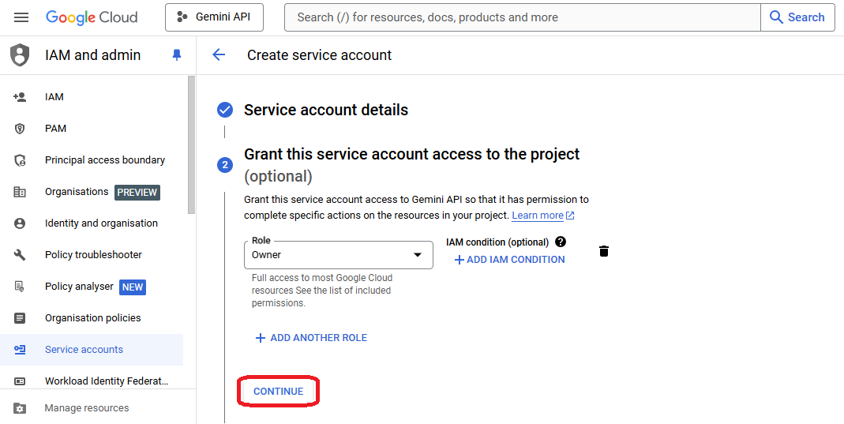The width and height of the screenshot is (844, 424).
Task: Click the IAM and admin shield icon
Action: pyautogui.click(x=20, y=55)
